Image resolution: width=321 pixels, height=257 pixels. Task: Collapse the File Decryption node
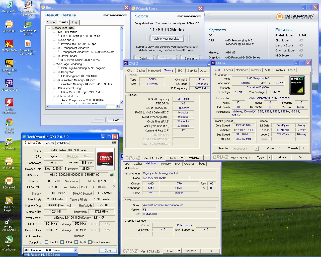(54, 72)
